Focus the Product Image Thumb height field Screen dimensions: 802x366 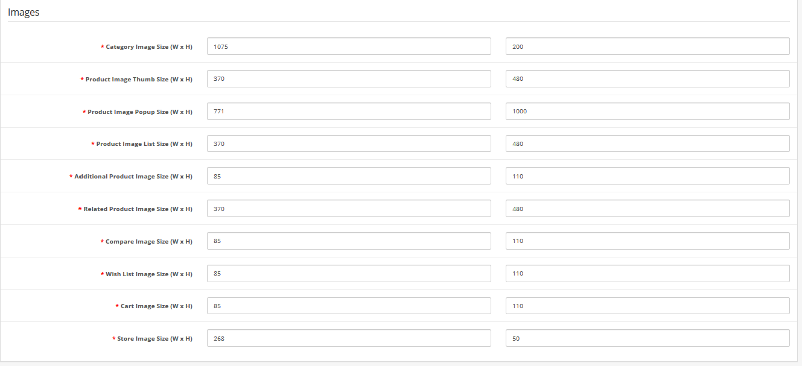coord(648,79)
